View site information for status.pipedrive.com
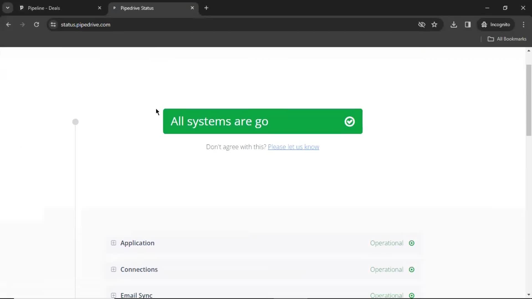 point(53,25)
